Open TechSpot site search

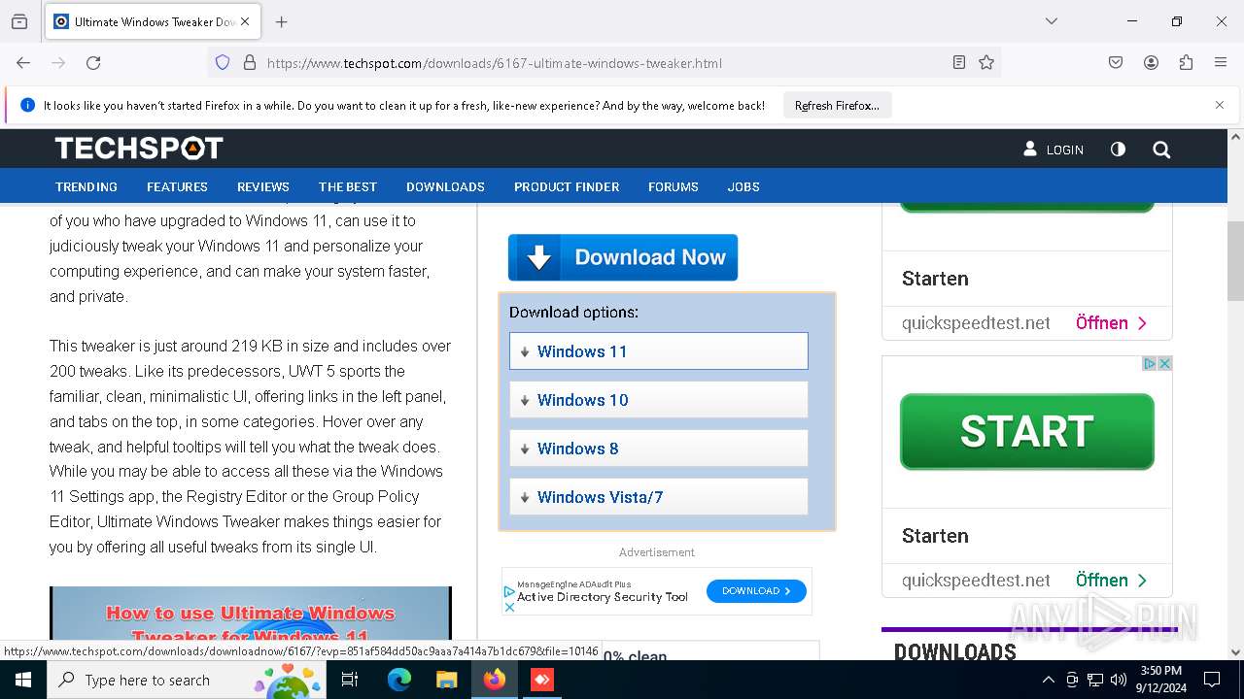click(1161, 150)
